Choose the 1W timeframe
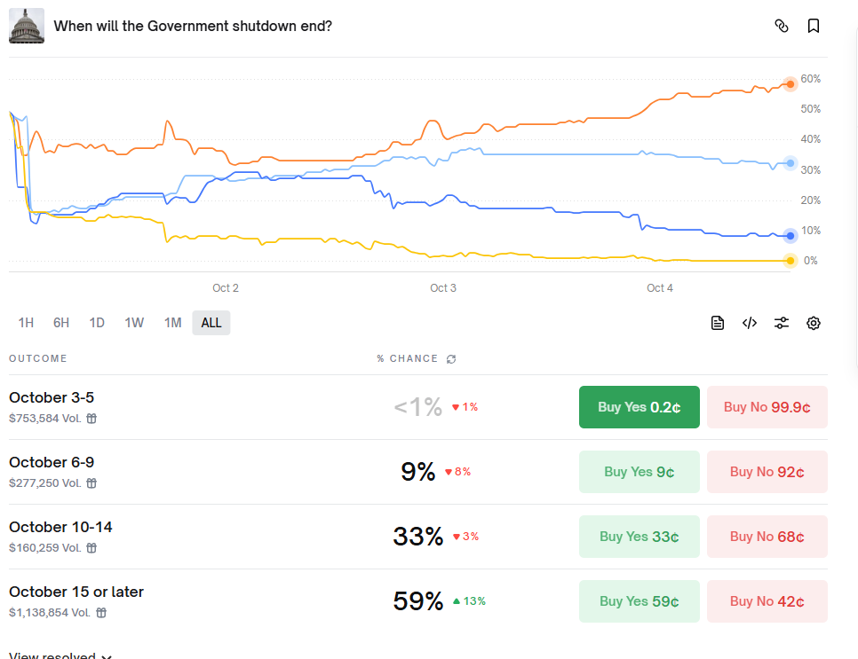Viewport: 858px width, 659px height. click(134, 323)
